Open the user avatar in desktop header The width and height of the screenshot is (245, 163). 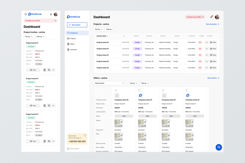click(217, 17)
